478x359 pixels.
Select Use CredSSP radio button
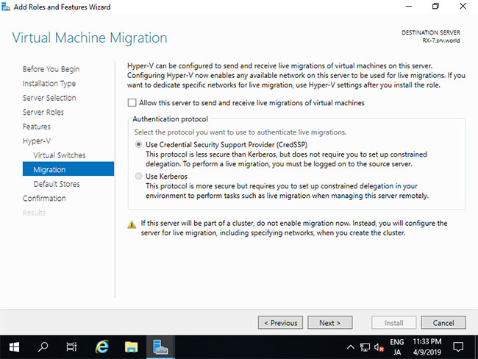[x=139, y=145]
